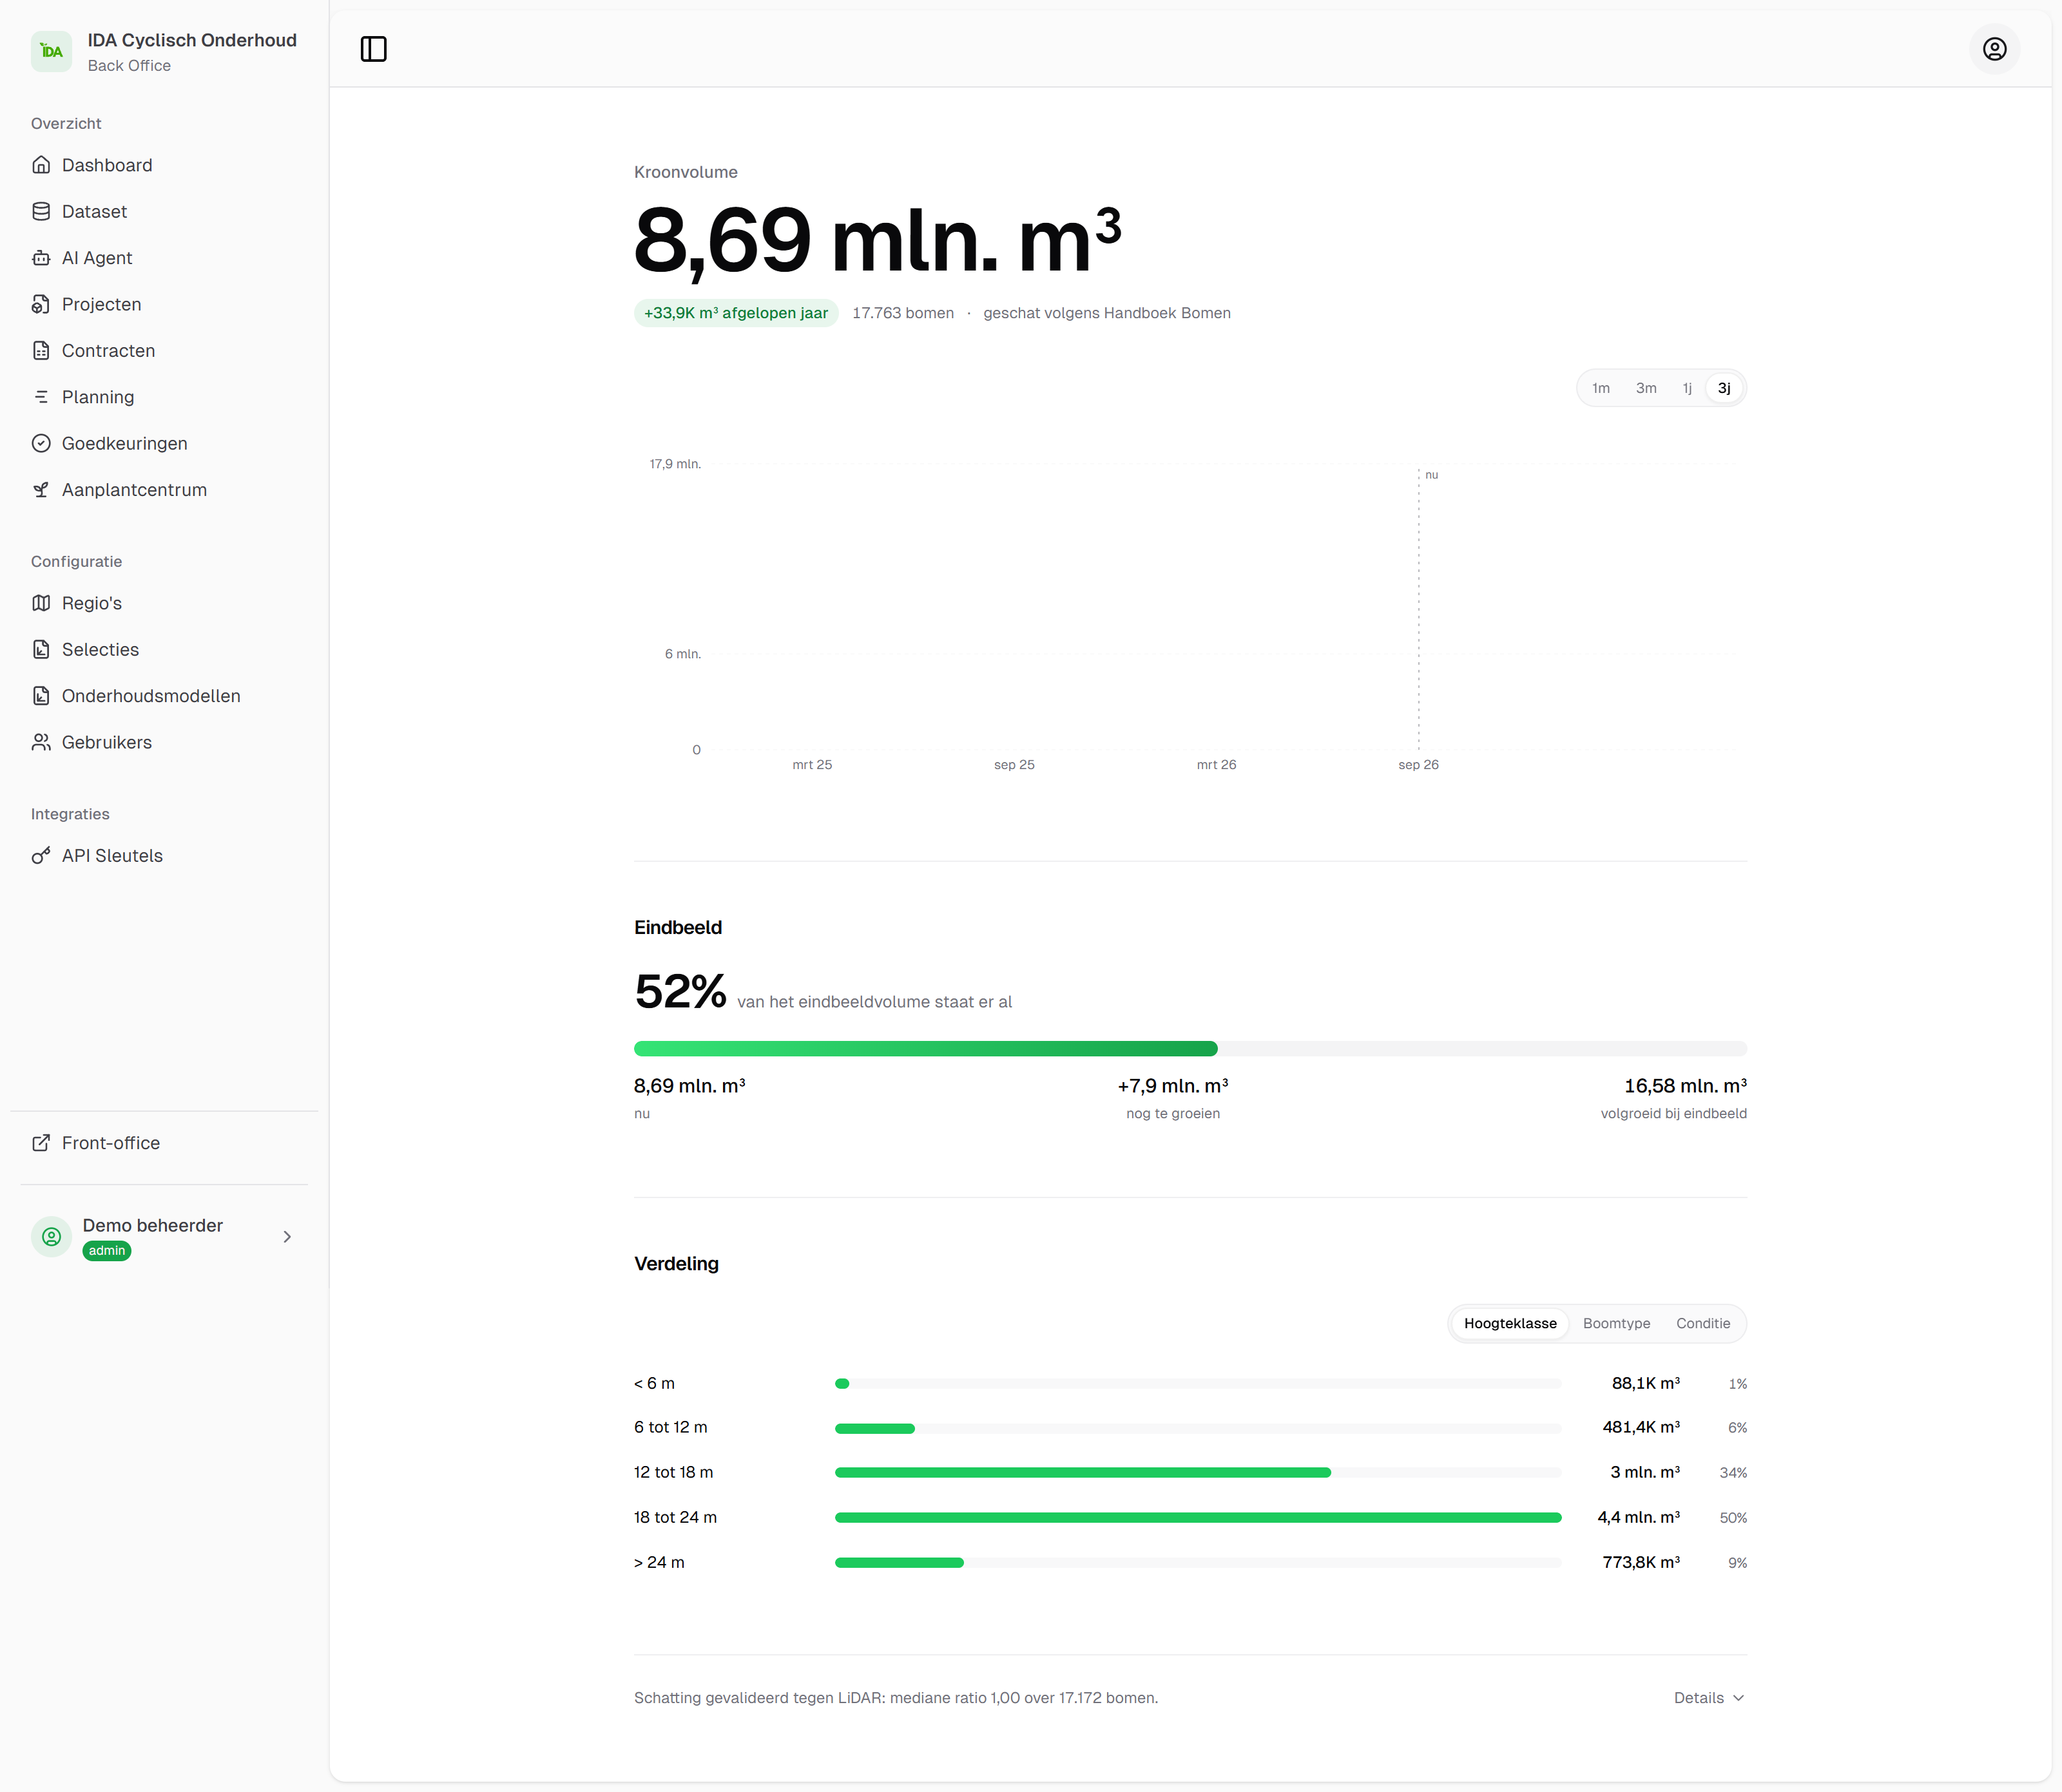
Task: Click the Demo beheerder avatar icon
Action: click(x=51, y=1237)
